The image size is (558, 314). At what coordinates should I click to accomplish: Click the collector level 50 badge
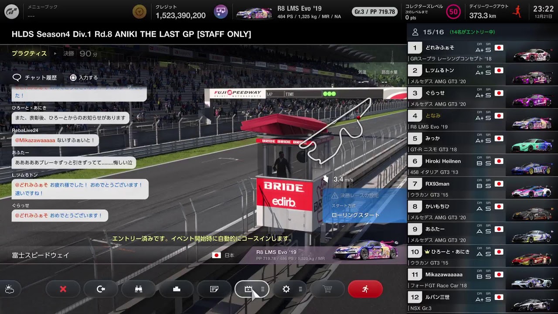tap(453, 12)
